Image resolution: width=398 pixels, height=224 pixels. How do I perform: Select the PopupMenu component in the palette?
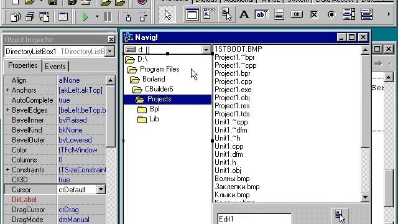pyautogui.click(x=226, y=15)
